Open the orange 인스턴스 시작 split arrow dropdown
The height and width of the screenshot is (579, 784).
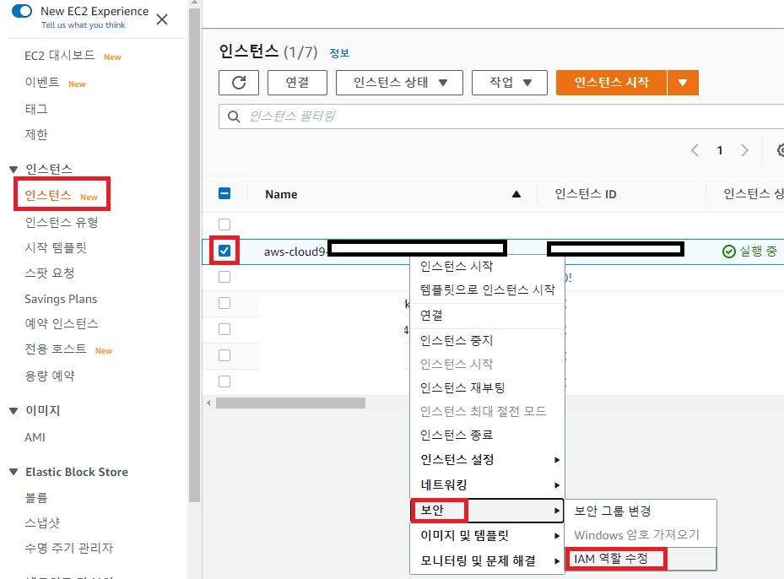click(683, 83)
